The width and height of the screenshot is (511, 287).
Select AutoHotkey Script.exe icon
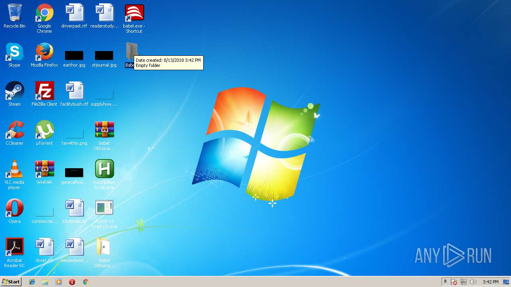(104, 169)
